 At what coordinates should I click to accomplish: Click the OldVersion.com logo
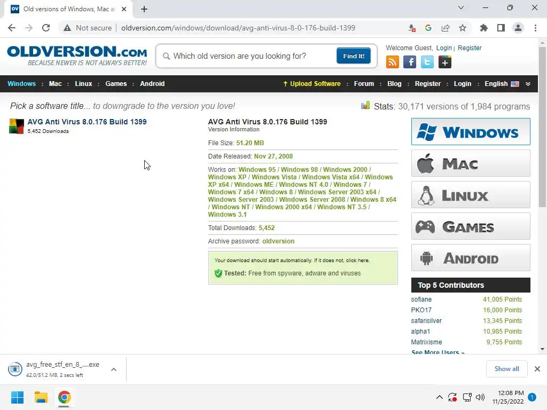point(77,56)
